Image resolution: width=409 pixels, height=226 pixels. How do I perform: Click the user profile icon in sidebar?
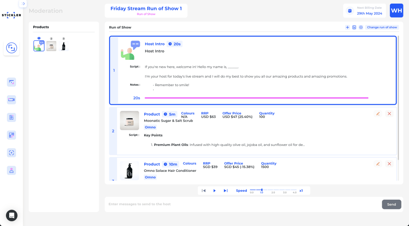pyautogui.click(x=12, y=170)
